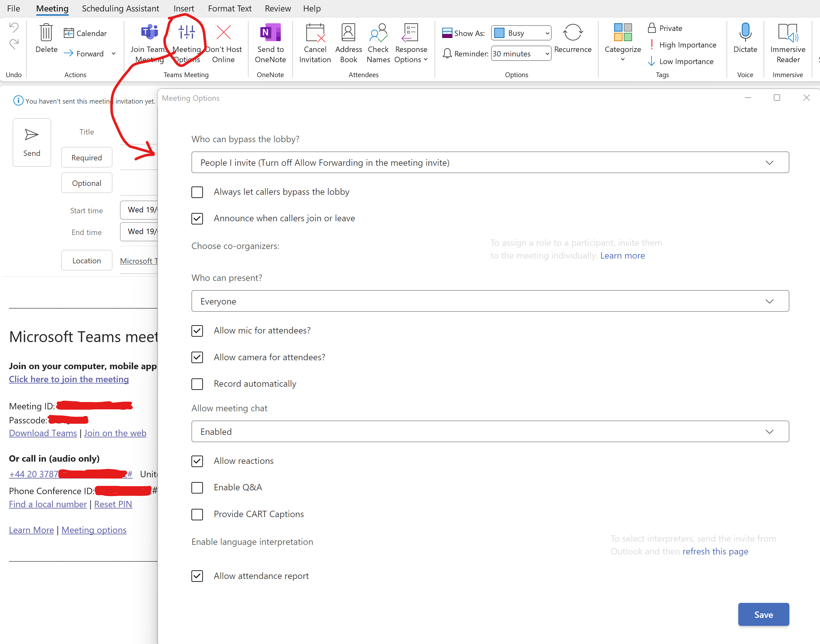
Task: Click the Cancel Invitation icon
Action: [315, 33]
